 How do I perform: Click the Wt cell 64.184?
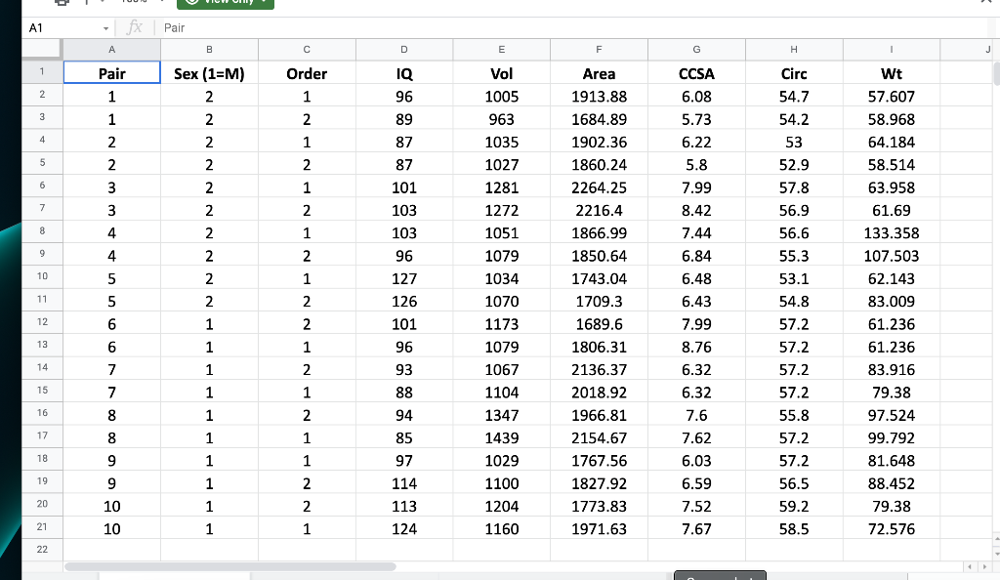click(x=892, y=143)
